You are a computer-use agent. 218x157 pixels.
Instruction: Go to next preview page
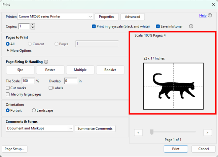tap(208, 133)
